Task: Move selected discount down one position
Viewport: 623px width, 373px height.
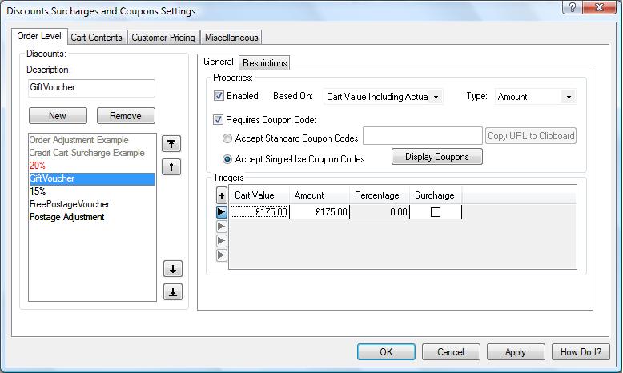Action: pos(172,269)
